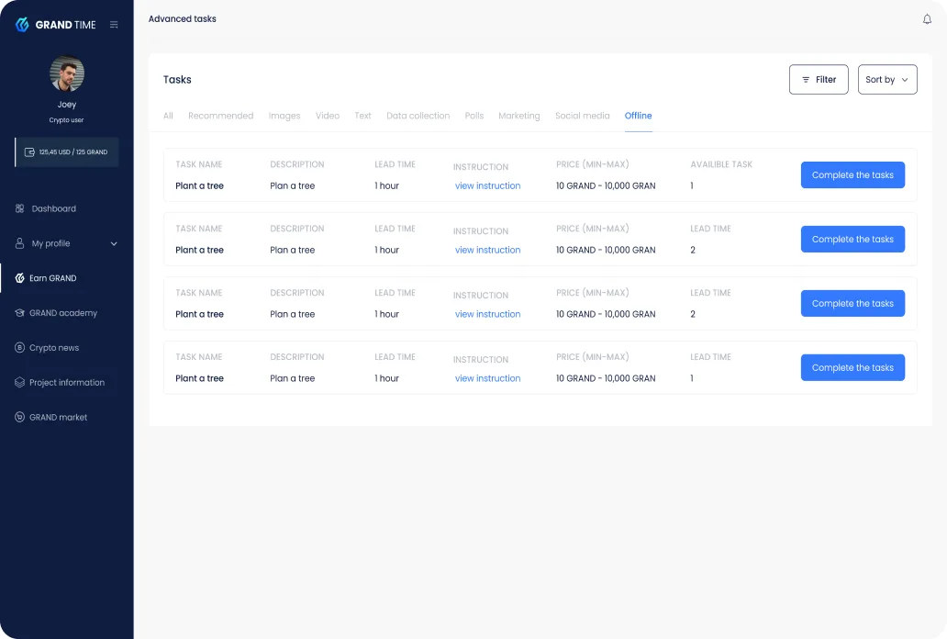Select the Social media tab

tap(582, 116)
